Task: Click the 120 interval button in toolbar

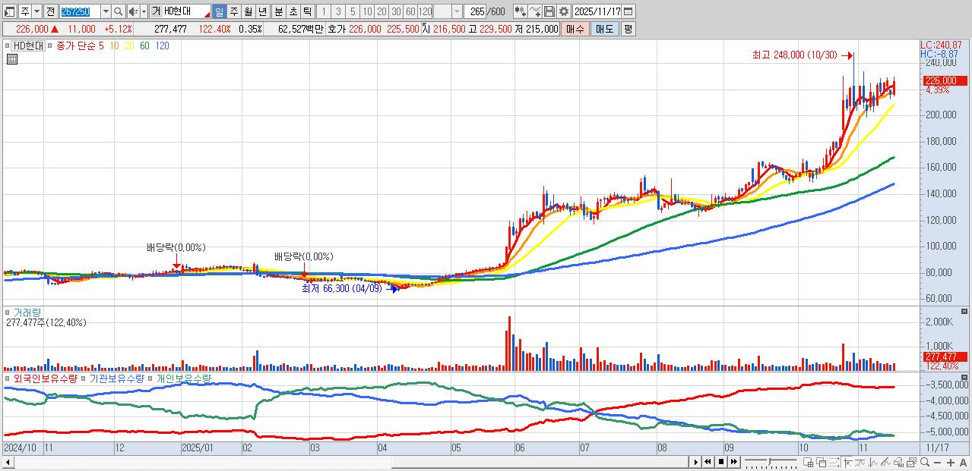Action: [x=425, y=11]
